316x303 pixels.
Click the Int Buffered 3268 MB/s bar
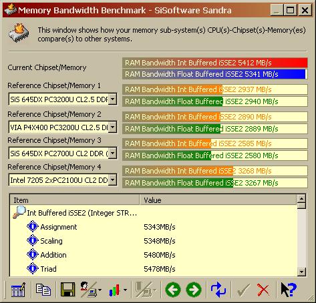point(215,171)
